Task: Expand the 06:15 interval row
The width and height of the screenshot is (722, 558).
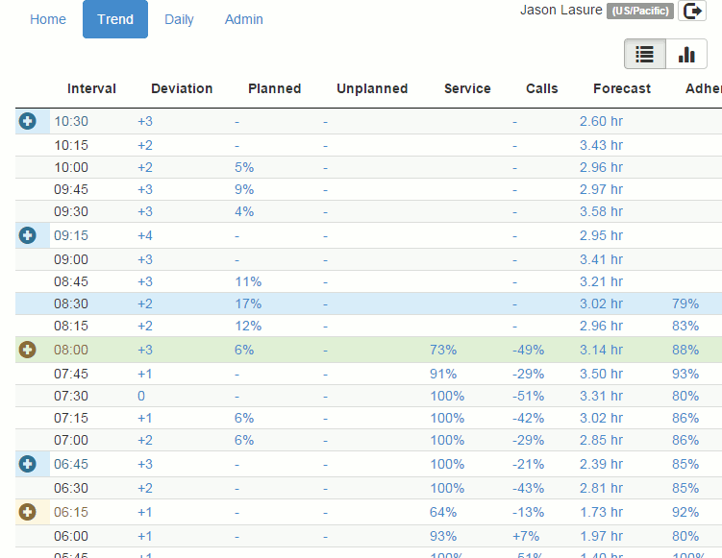Action: (27, 512)
